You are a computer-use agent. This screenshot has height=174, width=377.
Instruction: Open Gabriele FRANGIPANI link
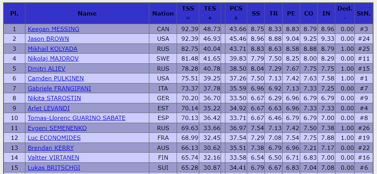[x=59, y=89]
